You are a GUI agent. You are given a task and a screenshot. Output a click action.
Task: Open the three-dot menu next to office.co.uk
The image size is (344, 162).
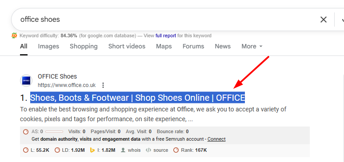103,85
